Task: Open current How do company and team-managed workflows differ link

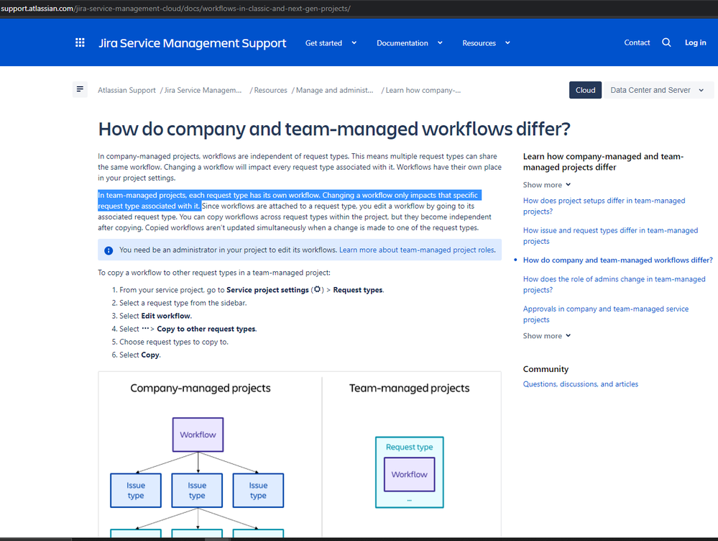Action: 617,260
